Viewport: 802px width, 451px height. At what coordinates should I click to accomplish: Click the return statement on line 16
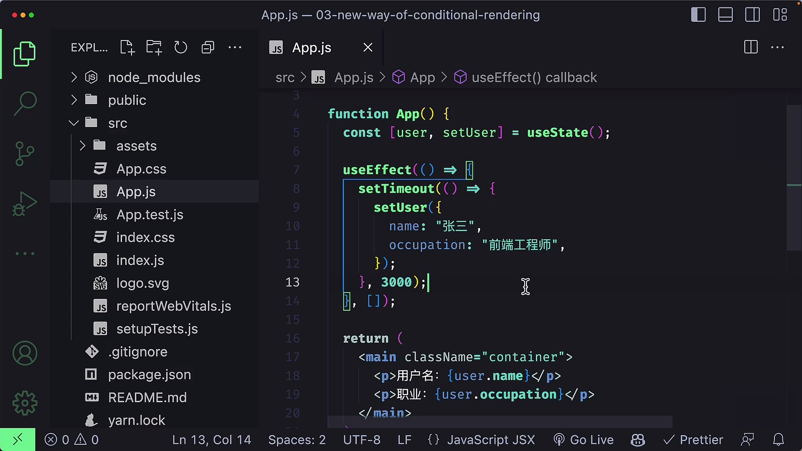(365, 338)
